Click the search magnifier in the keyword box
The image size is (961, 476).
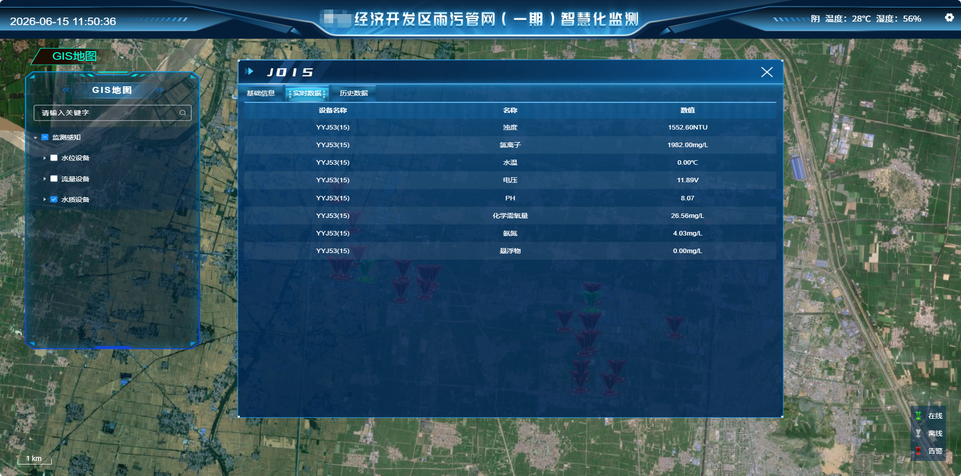182,113
